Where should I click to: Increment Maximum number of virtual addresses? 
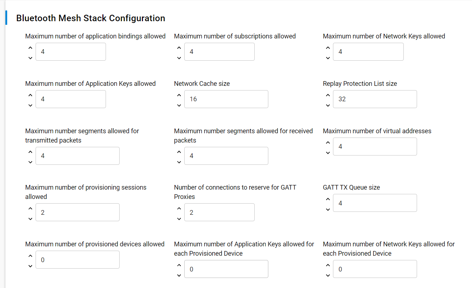point(328,142)
